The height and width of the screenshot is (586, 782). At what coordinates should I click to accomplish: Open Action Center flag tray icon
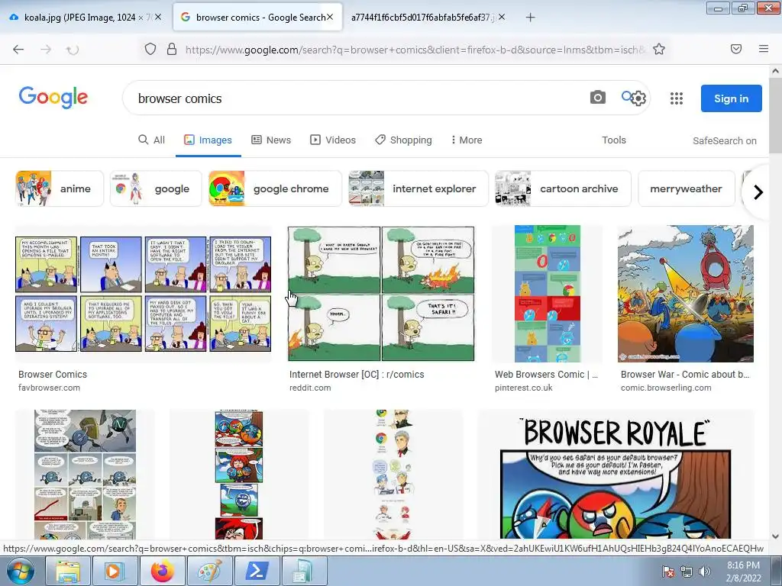pyautogui.click(x=667, y=572)
